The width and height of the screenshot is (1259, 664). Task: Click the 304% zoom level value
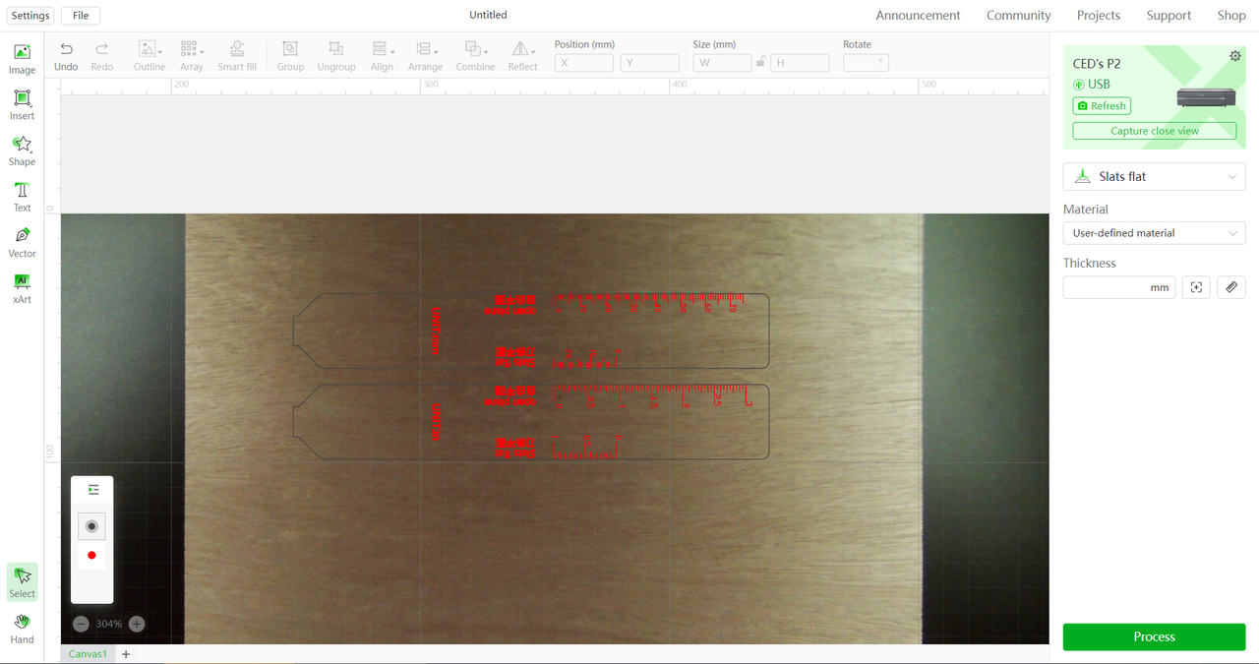click(x=109, y=624)
